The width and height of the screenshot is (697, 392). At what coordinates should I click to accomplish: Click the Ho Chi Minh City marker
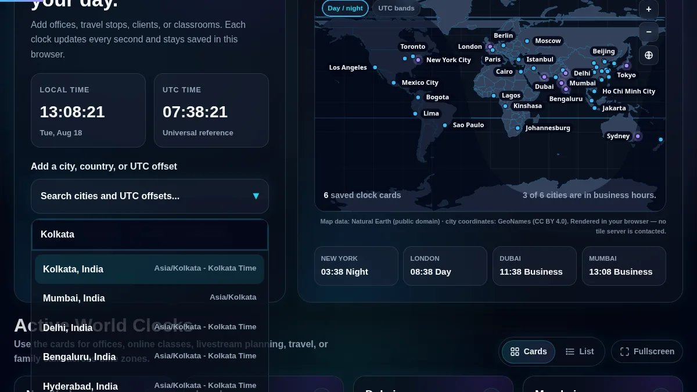pyautogui.click(x=594, y=91)
